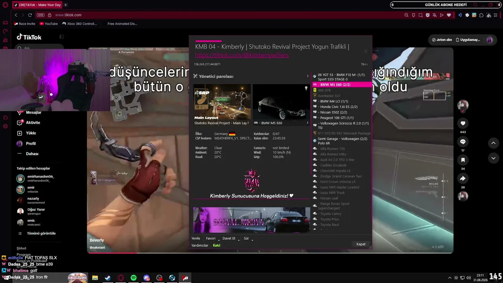Open the Race Invite bookmark

click(24, 24)
